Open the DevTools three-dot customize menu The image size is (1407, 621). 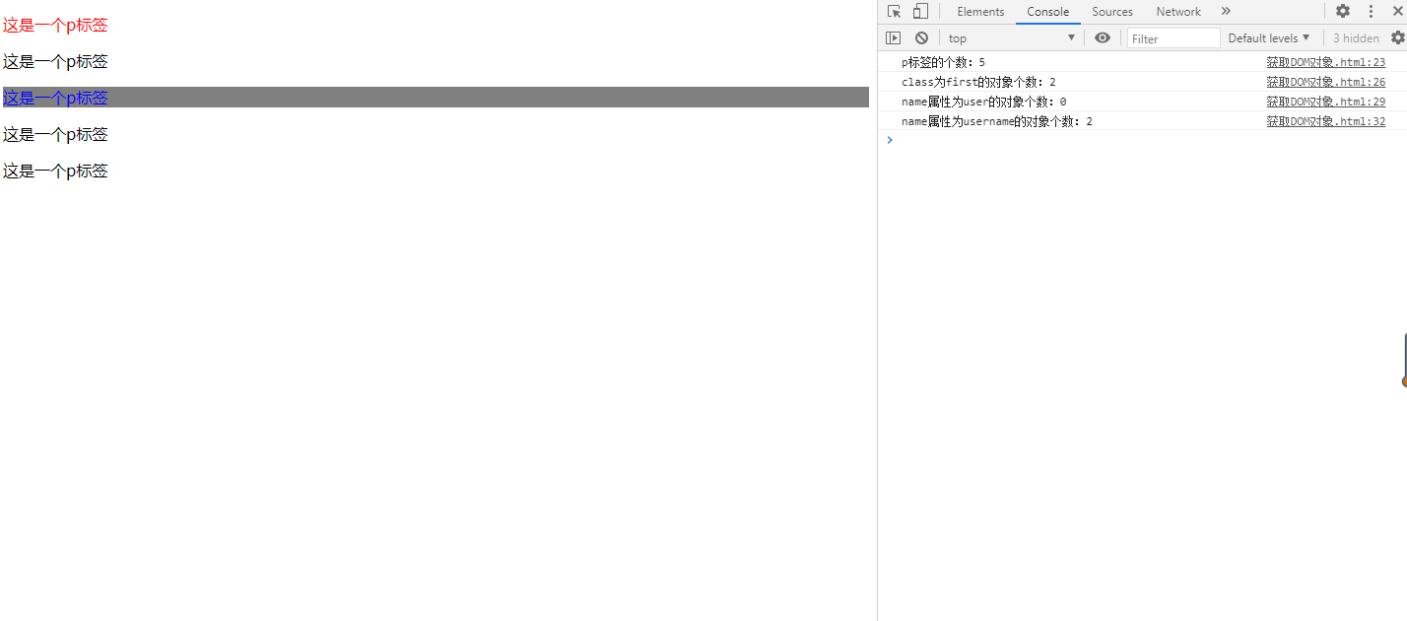click(x=1371, y=12)
